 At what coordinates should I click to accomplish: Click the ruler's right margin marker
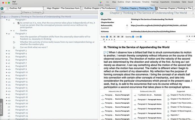pyautogui.click(x=189, y=40)
